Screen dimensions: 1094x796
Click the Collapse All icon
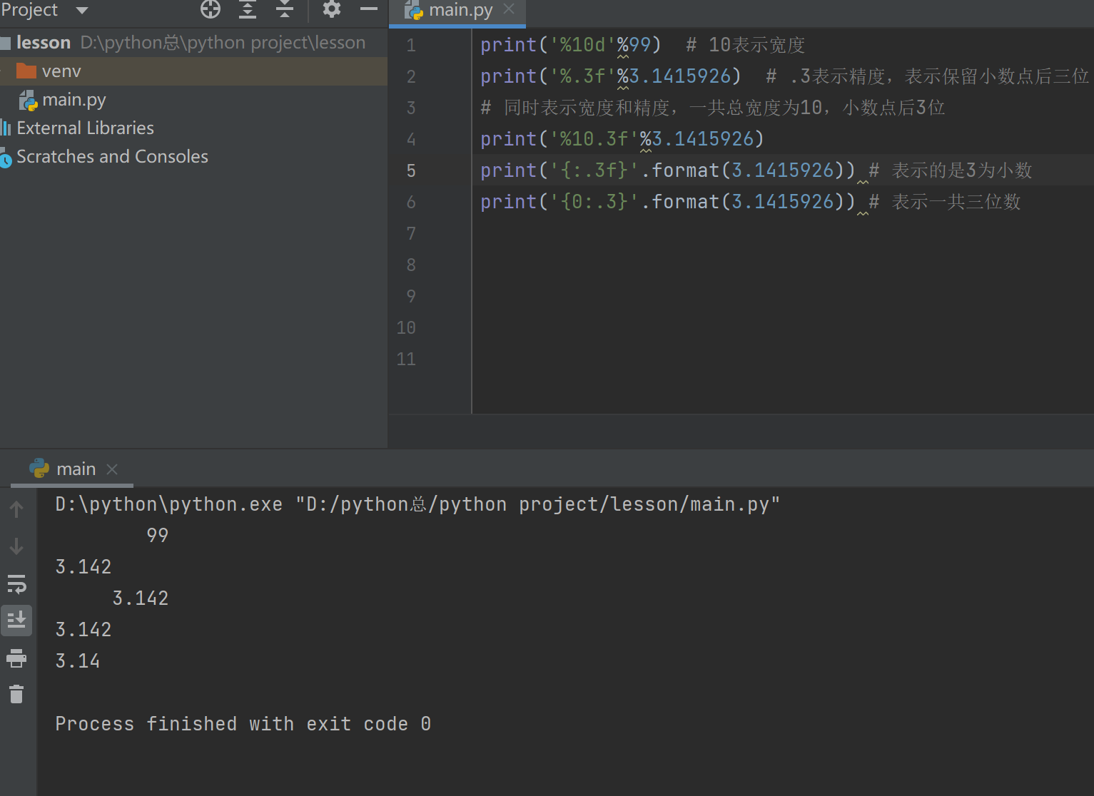coord(285,9)
